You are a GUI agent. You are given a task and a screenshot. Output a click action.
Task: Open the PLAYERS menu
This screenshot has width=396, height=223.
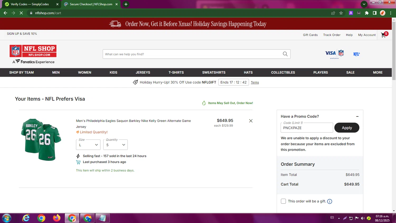click(x=320, y=72)
